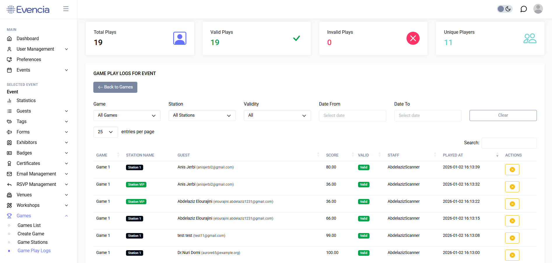Clear all filters with the Clear button

click(x=503, y=115)
